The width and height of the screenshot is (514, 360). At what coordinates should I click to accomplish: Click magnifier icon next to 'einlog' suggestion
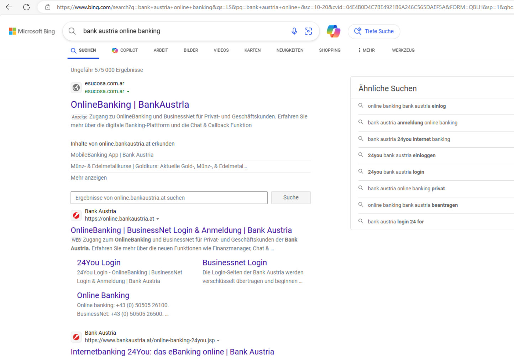coord(361,106)
